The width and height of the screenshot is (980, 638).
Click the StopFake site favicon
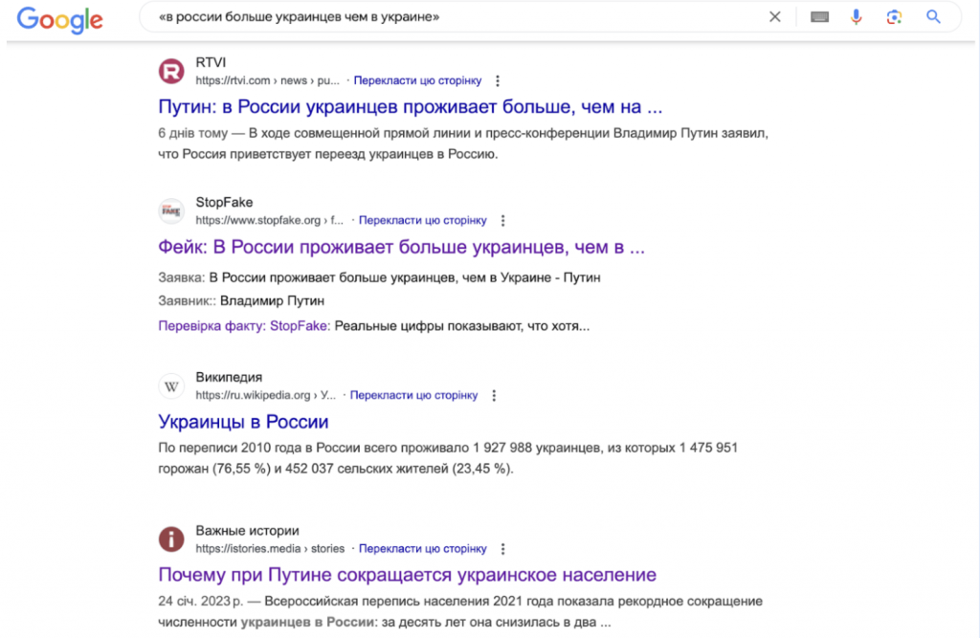[x=171, y=210]
